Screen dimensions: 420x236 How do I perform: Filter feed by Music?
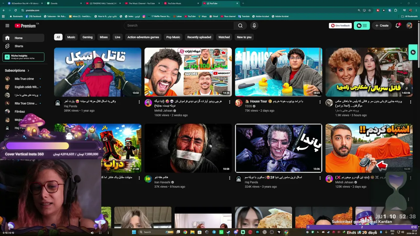pyautogui.click(x=71, y=37)
